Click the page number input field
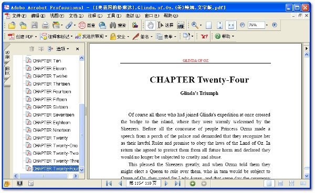315x193 pixels. coord(143,183)
